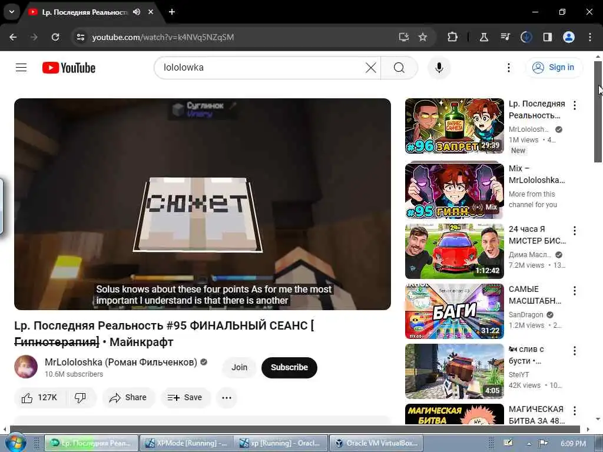
Task: Click the horizontal scrollbar at window bottom
Action: tap(294, 429)
